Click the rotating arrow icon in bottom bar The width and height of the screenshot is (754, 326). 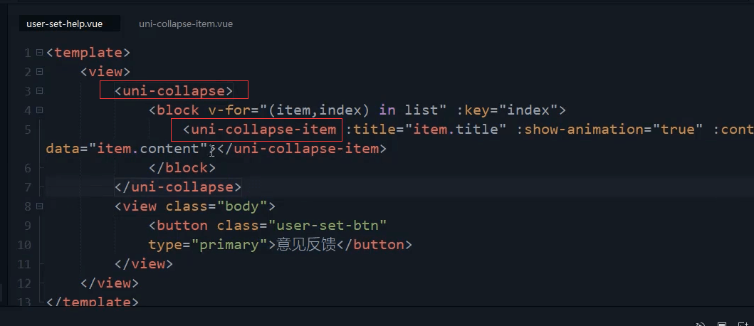pyautogui.click(x=701, y=324)
